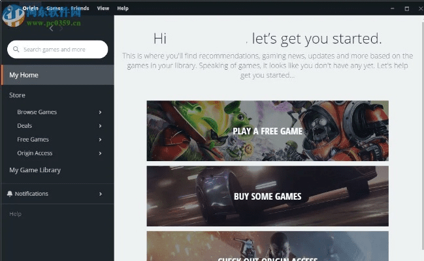Screen dimensions: 424x261
Task: Click the Notifications bell icon
Action: point(10,194)
